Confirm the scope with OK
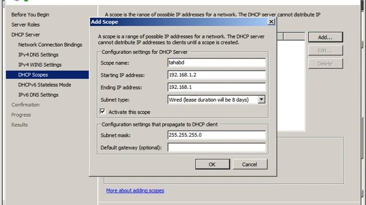366x205 pixels. tap(212, 165)
